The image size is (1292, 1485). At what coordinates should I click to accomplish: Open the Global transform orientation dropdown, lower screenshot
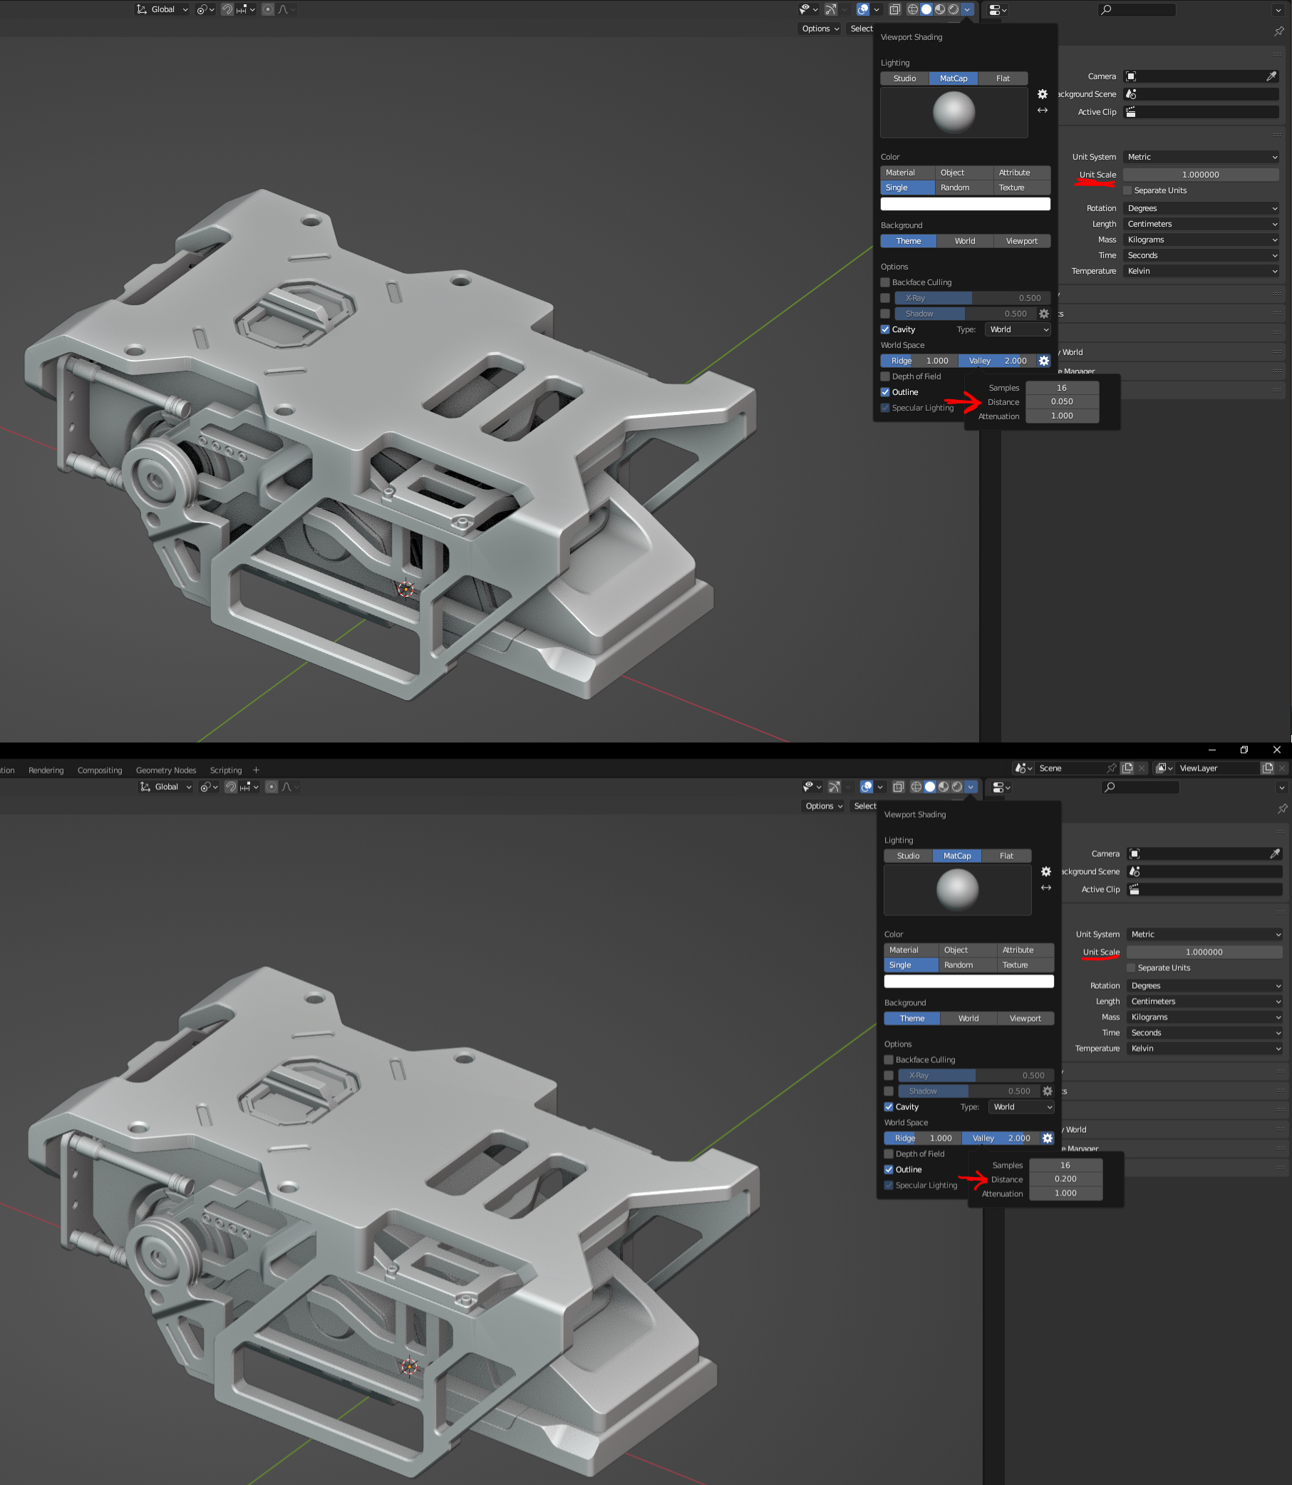(x=166, y=787)
